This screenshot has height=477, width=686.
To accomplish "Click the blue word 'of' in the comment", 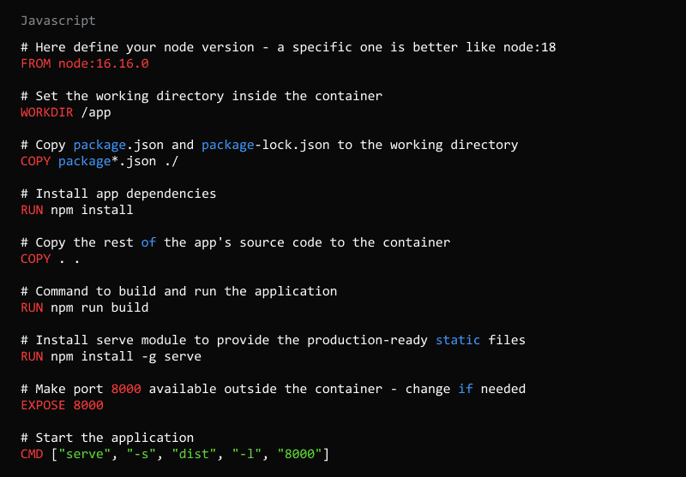I will coord(148,242).
